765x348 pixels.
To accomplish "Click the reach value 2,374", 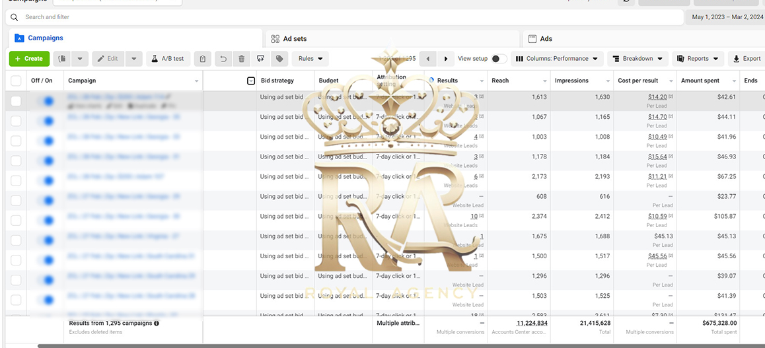I will (x=538, y=217).
